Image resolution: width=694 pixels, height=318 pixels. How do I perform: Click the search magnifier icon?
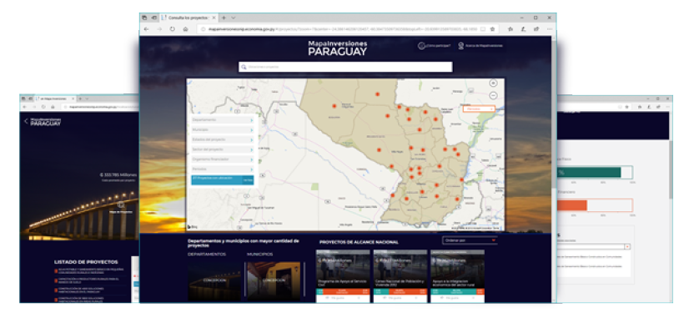(244, 67)
